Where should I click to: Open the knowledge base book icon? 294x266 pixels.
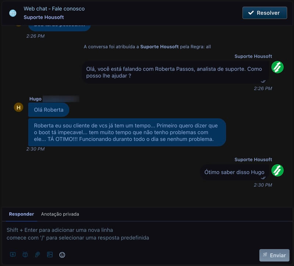point(25,255)
